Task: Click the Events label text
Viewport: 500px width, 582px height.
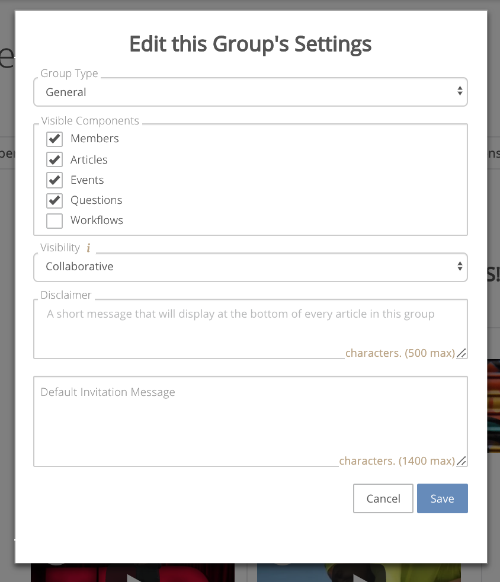Action: click(87, 180)
